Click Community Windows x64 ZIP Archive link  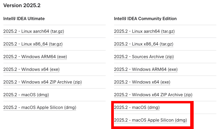coord(153,95)
